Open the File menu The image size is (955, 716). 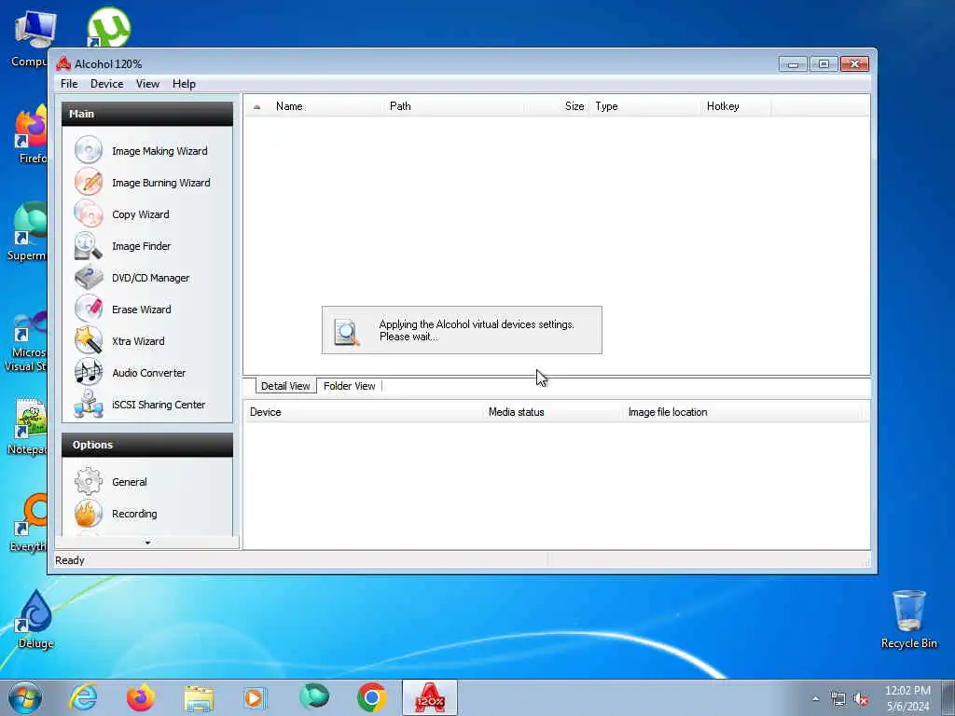[69, 83]
